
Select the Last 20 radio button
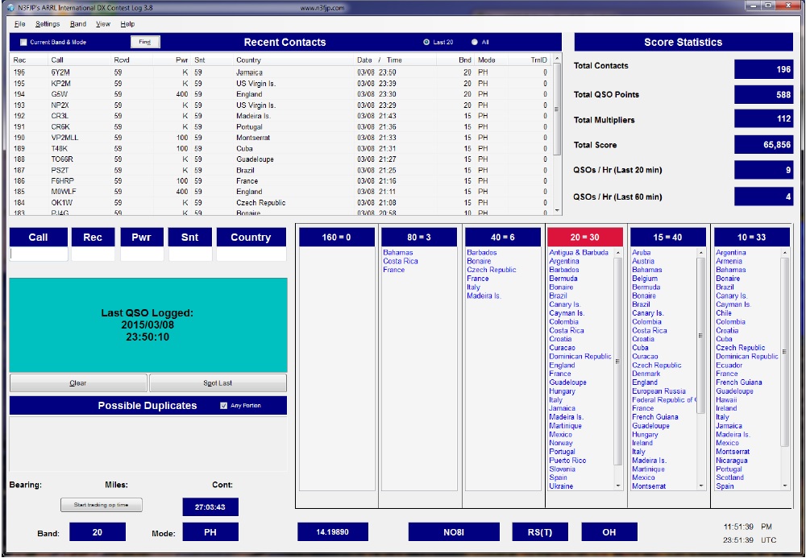[426, 42]
